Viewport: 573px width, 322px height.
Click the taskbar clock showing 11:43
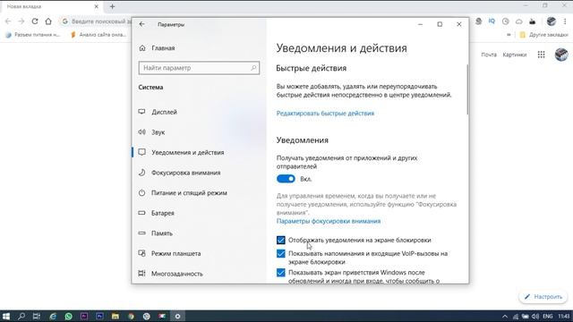[564, 316]
